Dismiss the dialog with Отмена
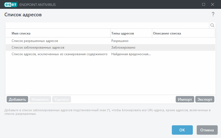 (x=207, y=130)
